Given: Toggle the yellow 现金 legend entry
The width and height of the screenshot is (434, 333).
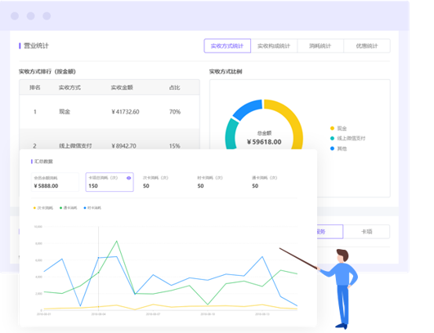Looking at the screenshot, I should point(338,128).
